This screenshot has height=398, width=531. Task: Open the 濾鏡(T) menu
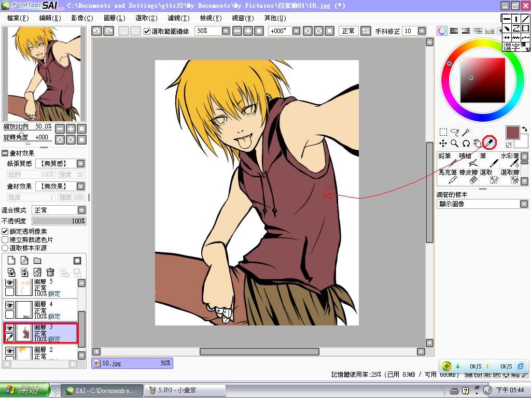(178, 18)
